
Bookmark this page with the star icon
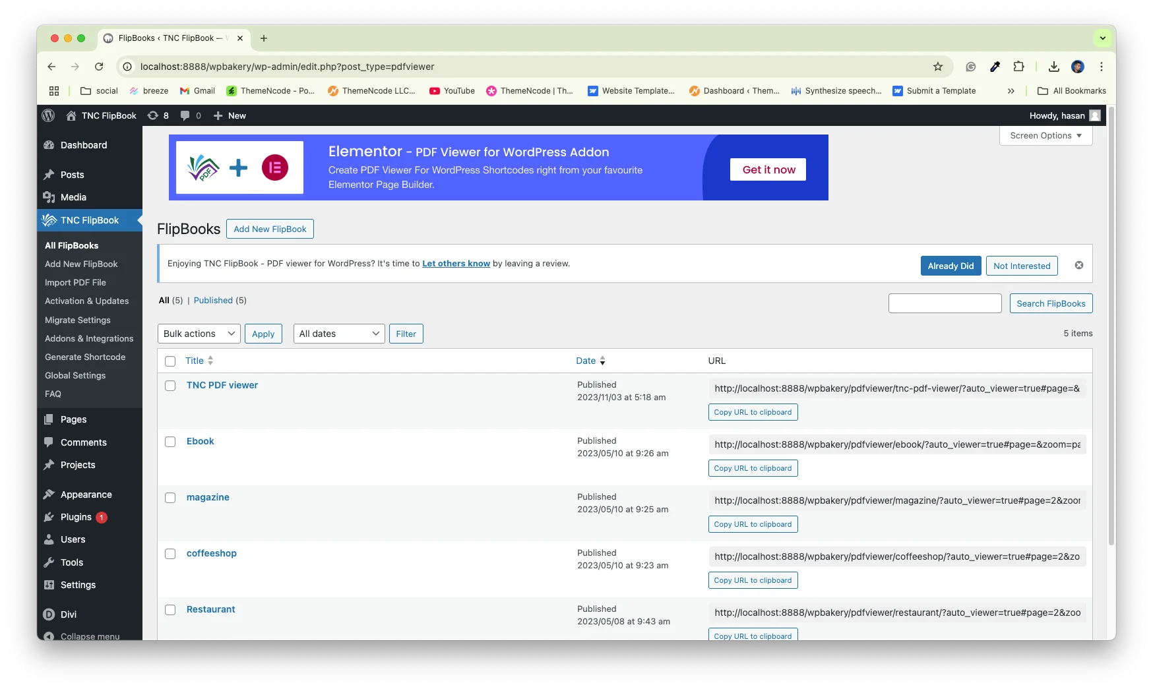tap(937, 67)
